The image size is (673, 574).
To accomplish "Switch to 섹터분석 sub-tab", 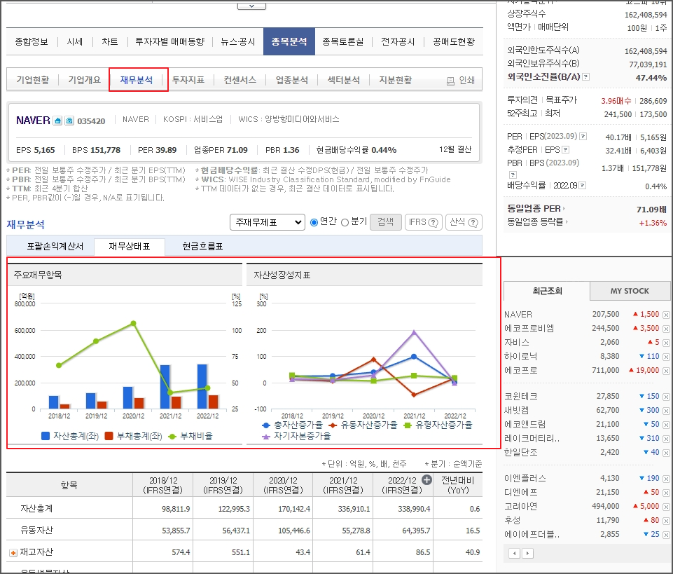I will pyautogui.click(x=343, y=80).
